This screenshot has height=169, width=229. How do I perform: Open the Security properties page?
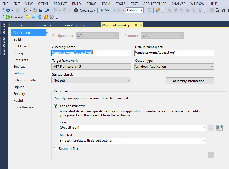pos(19,94)
